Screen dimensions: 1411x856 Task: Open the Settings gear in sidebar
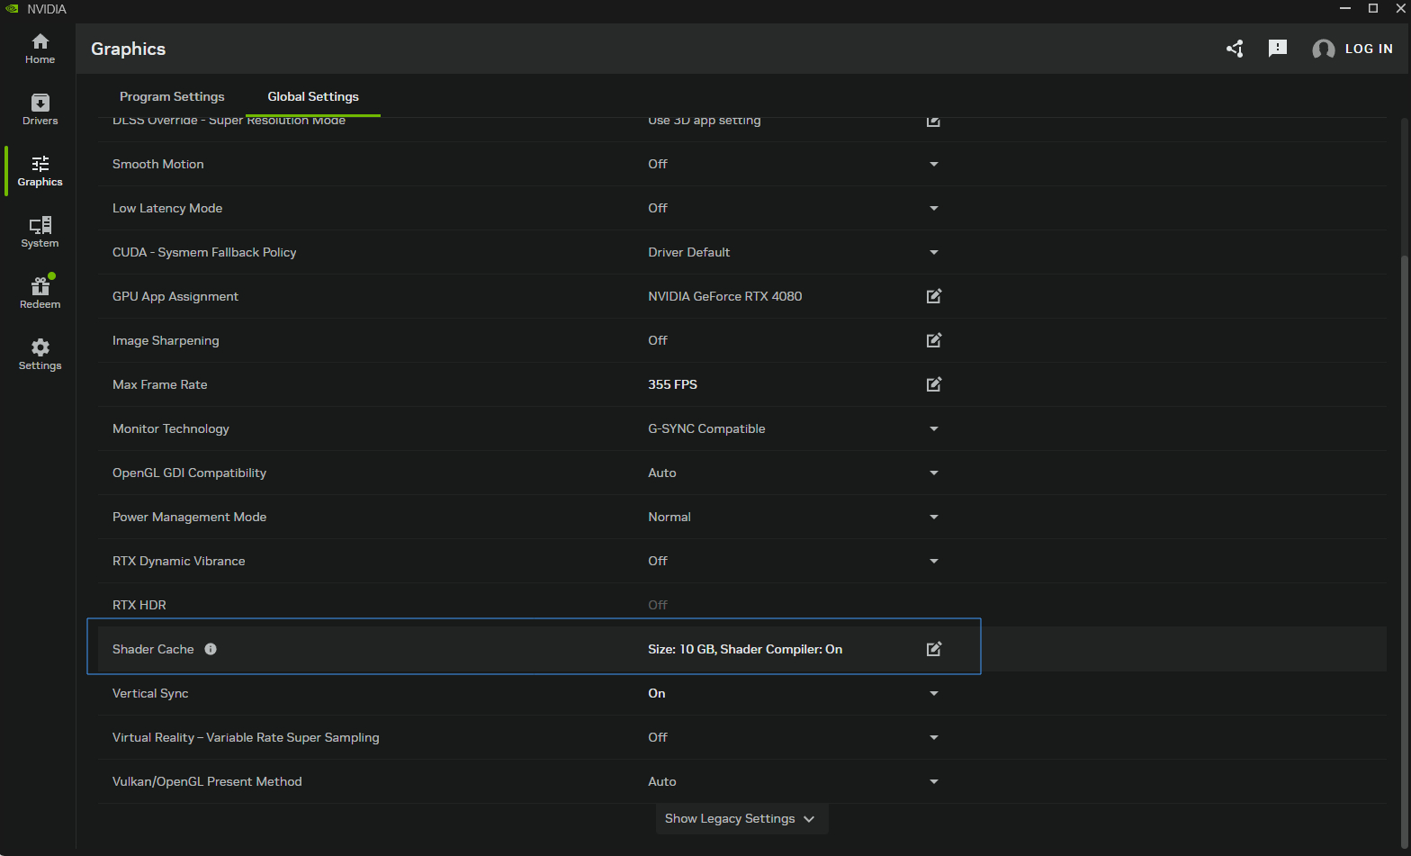(x=40, y=355)
